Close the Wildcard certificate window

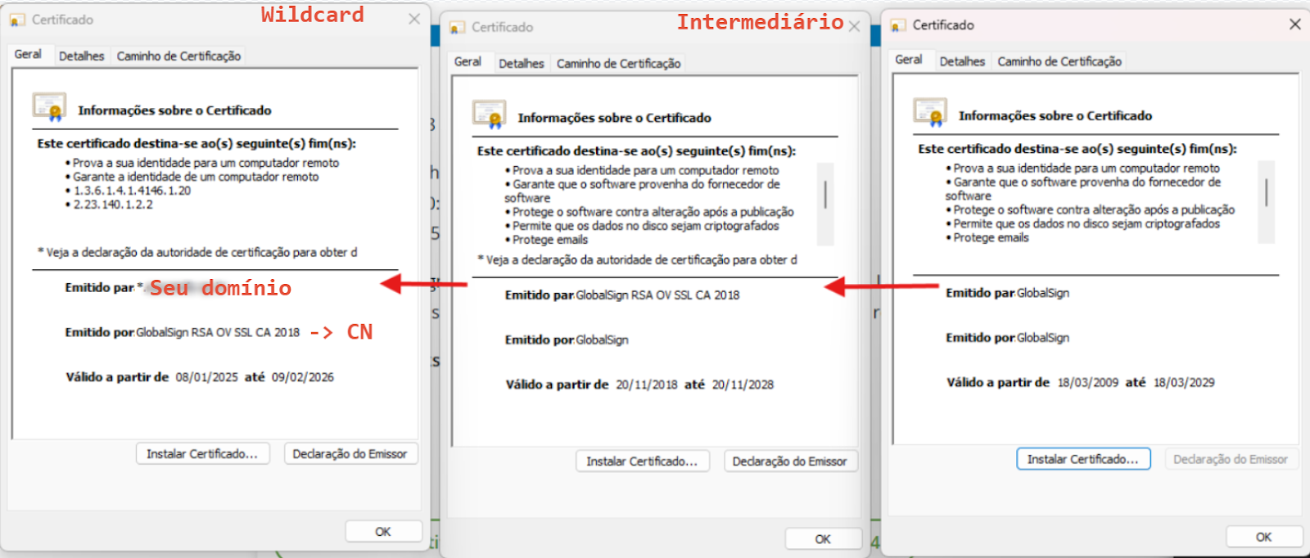pos(414,19)
